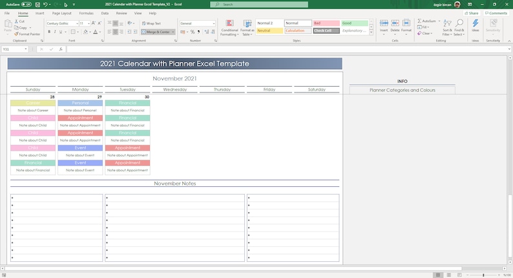Select top align
This screenshot has height=278, width=513.
tap(109, 23)
